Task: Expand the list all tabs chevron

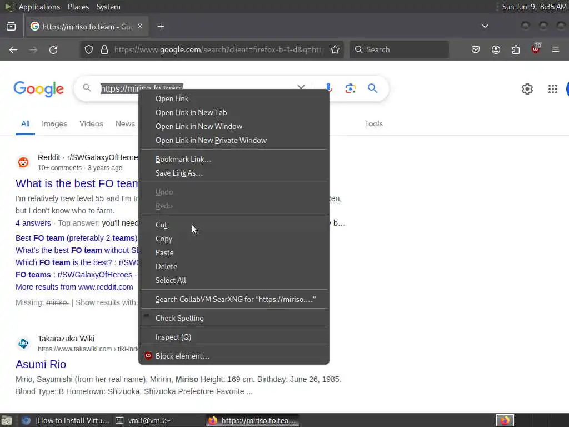Action: [485, 26]
